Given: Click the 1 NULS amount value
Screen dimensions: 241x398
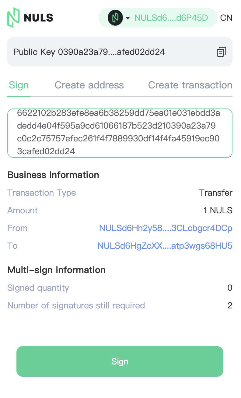Looking at the screenshot, I should 218,211.
